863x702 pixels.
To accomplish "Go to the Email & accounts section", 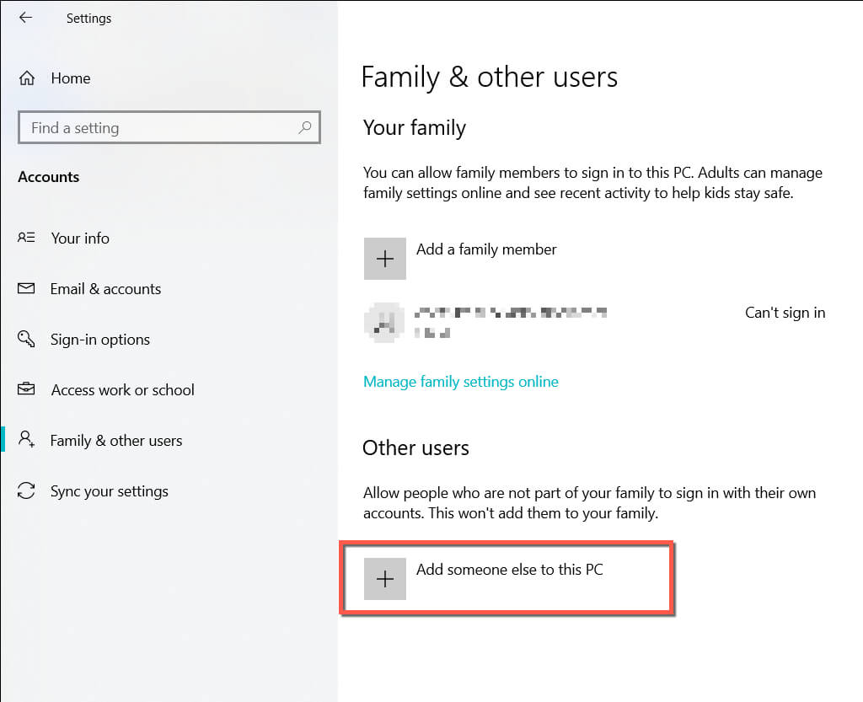I will [105, 289].
